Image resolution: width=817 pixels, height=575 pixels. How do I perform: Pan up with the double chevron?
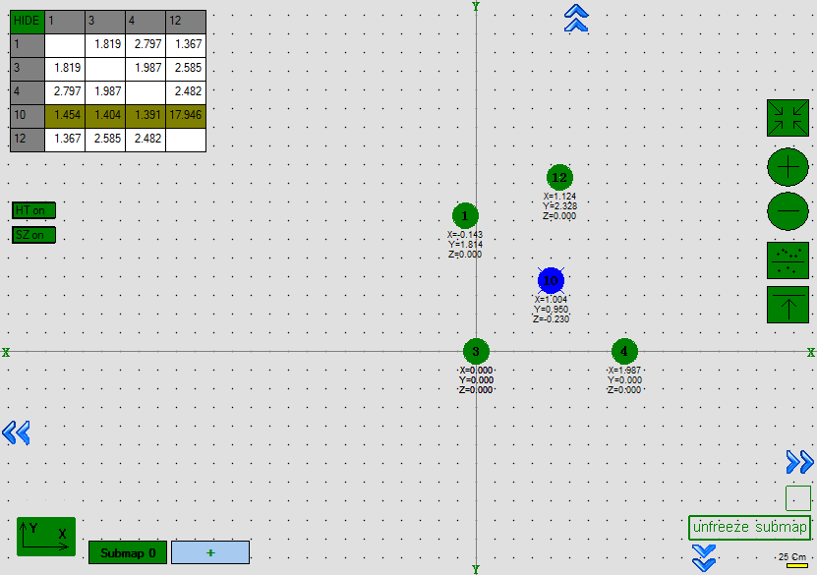point(576,18)
